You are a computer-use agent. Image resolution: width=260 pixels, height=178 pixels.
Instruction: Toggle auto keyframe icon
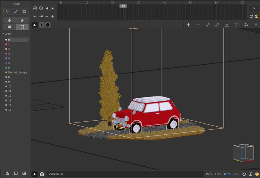pyautogui.click(x=35, y=8)
